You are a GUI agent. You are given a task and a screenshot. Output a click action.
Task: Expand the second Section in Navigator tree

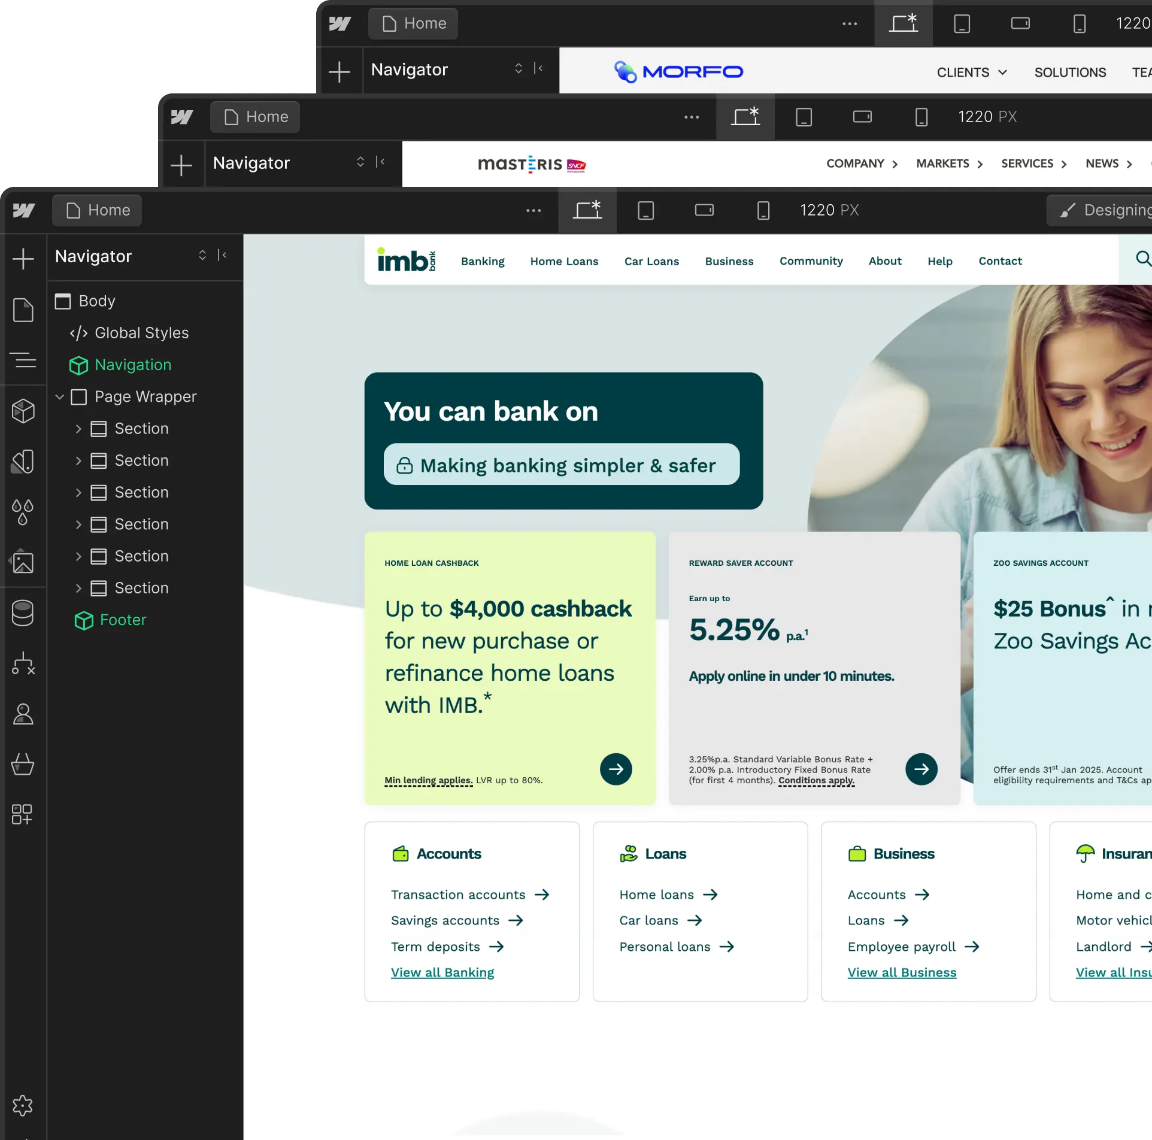[x=78, y=460]
